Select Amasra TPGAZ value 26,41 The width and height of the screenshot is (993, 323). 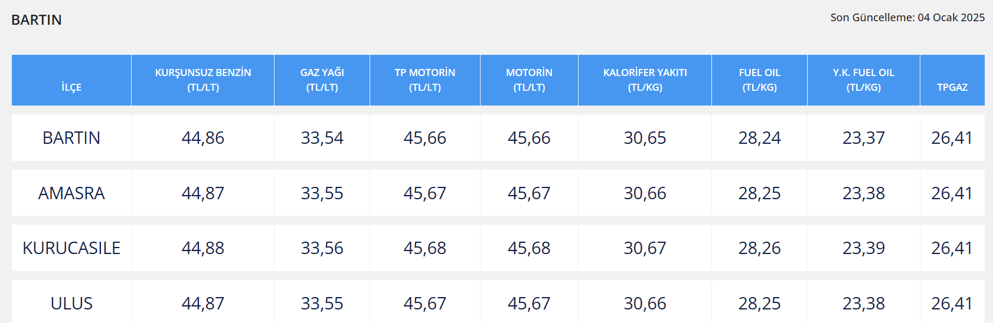(x=952, y=193)
